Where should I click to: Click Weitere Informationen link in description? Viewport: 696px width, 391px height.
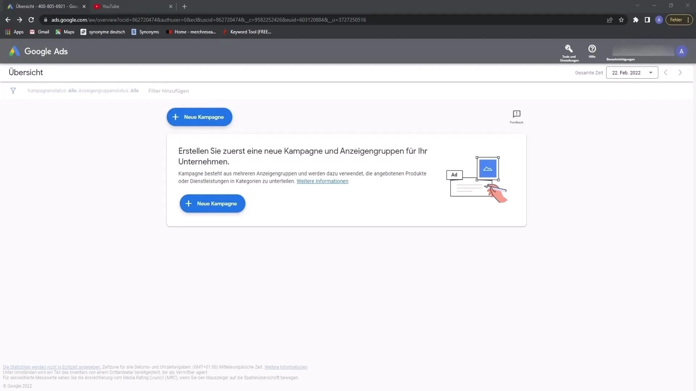click(322, 181)
